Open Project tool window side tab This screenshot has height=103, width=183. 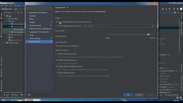pos(1,15)
